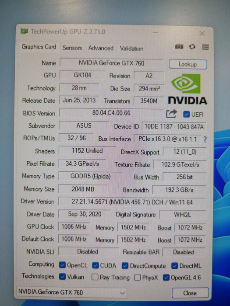Click the GPU Clock row Memory 1502 MHz
The image size is (230, 306).
tap(133, 227)
